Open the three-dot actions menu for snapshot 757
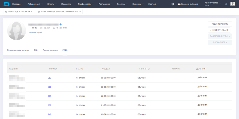The image size is (239, 119). [x=209, y=78]
